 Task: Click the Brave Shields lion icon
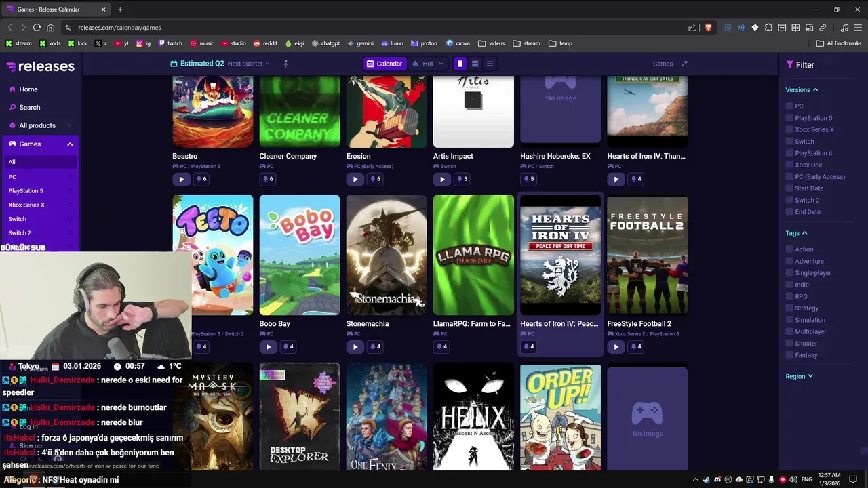[709, 28]
